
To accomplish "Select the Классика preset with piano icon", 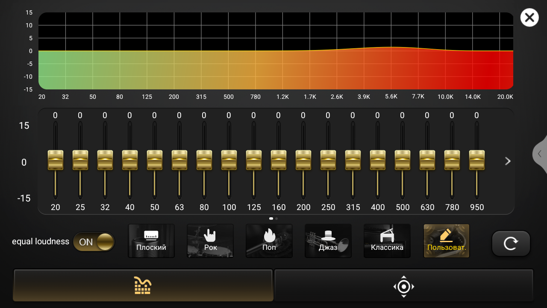I will pos(387,241).
